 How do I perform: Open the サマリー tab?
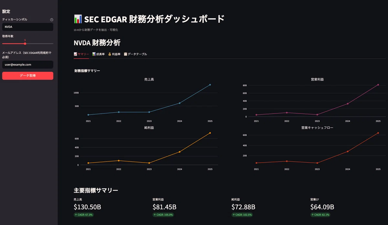(81, 54)
